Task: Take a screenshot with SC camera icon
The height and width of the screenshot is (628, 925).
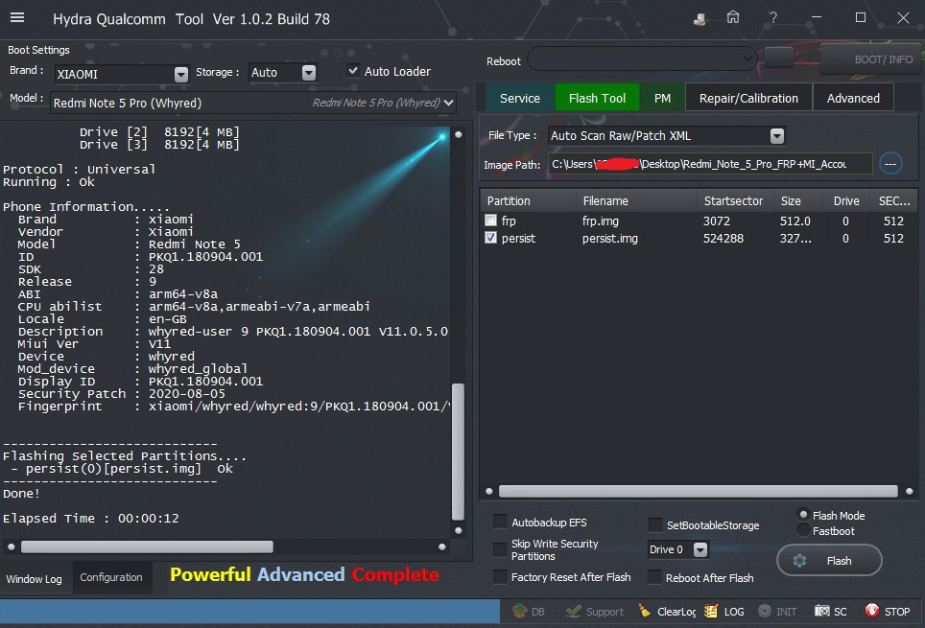Action: click(822, 611)
